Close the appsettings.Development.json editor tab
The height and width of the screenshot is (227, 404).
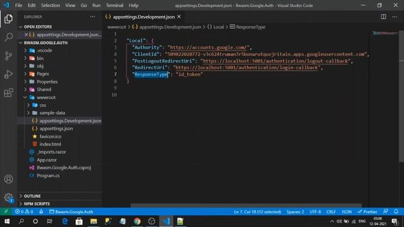[179, 17]
